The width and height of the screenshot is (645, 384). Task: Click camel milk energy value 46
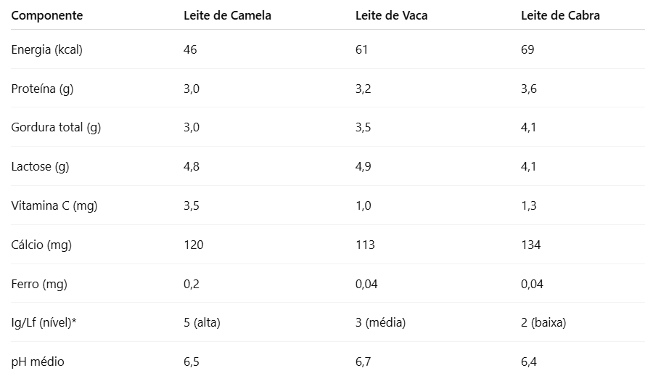click(x=190, y=50)
